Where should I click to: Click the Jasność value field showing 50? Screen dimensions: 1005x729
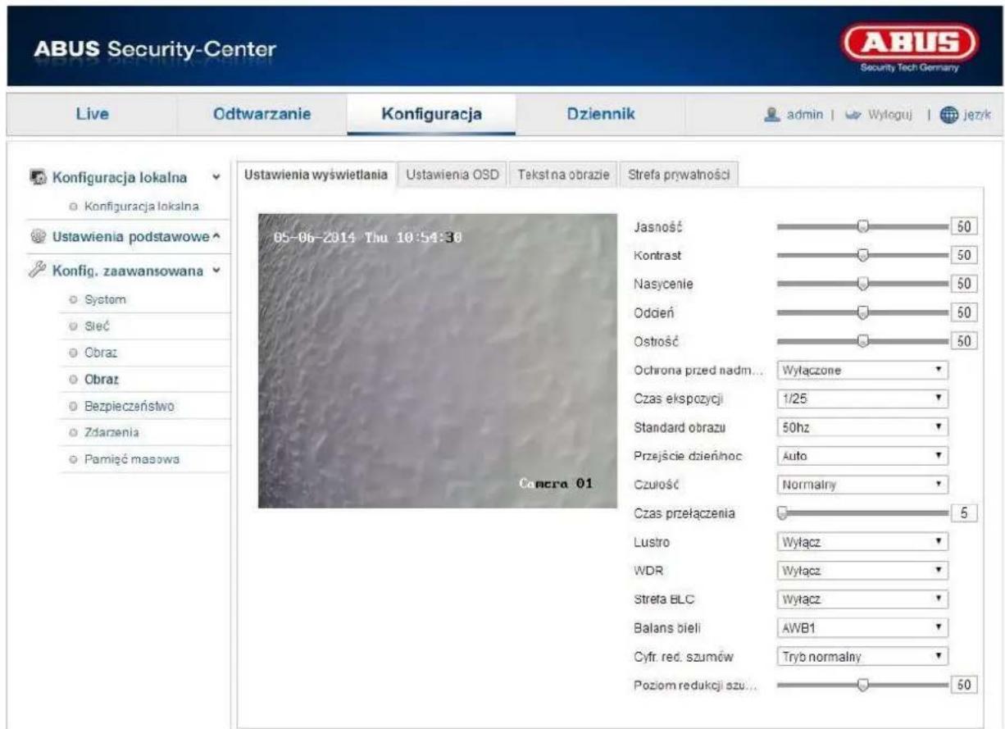[964, 227]
